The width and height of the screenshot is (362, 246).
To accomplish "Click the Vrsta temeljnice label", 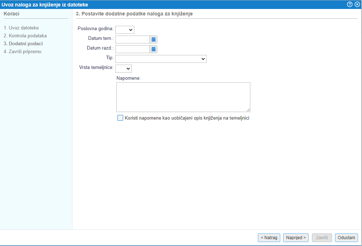I will (96, 68).
